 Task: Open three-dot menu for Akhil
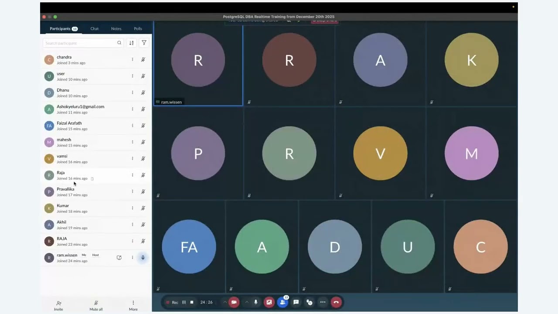tap(133, 225)
